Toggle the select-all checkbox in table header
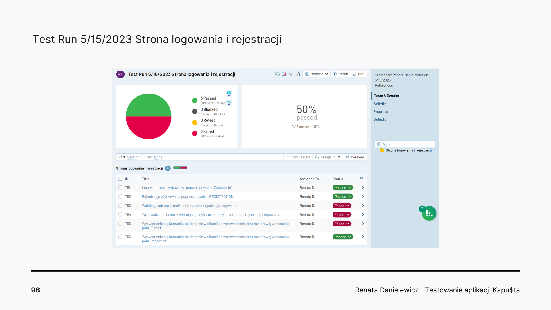 [120, 179]
